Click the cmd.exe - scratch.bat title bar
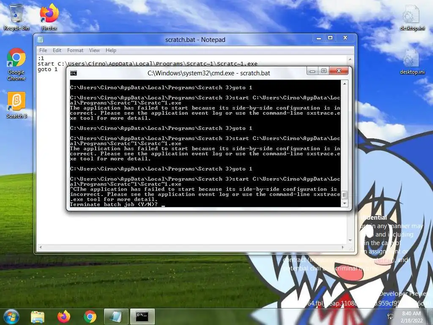 pyautogui.click(x=209, y=73)
